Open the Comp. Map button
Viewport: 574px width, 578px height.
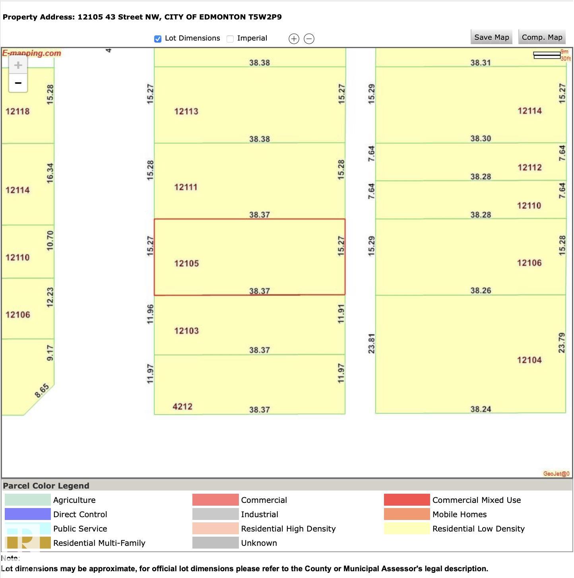point(542,37)
